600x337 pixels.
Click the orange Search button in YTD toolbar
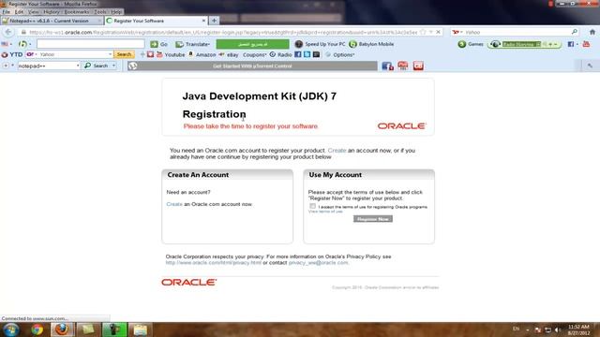(x=124, y=54)
